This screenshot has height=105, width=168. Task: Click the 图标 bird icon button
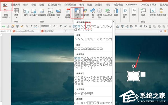tap(93, 11)
